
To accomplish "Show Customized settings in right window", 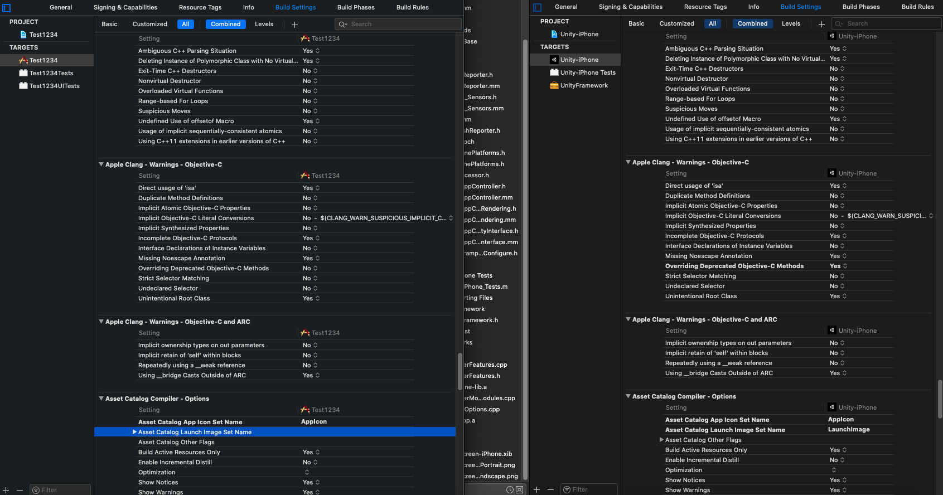I will coord(677,24).
